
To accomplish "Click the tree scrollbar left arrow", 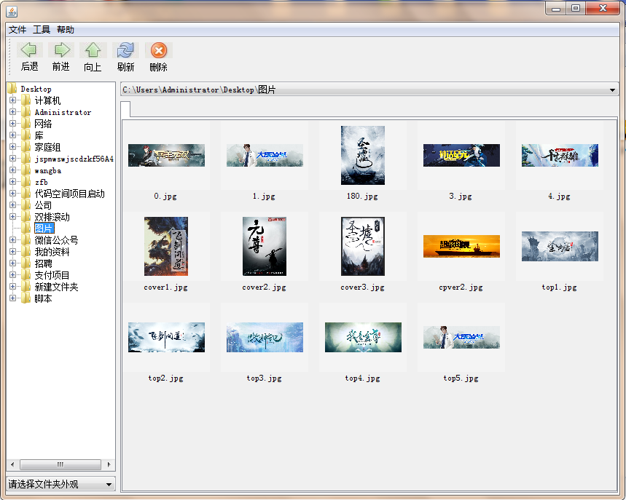I will point(12,464).
